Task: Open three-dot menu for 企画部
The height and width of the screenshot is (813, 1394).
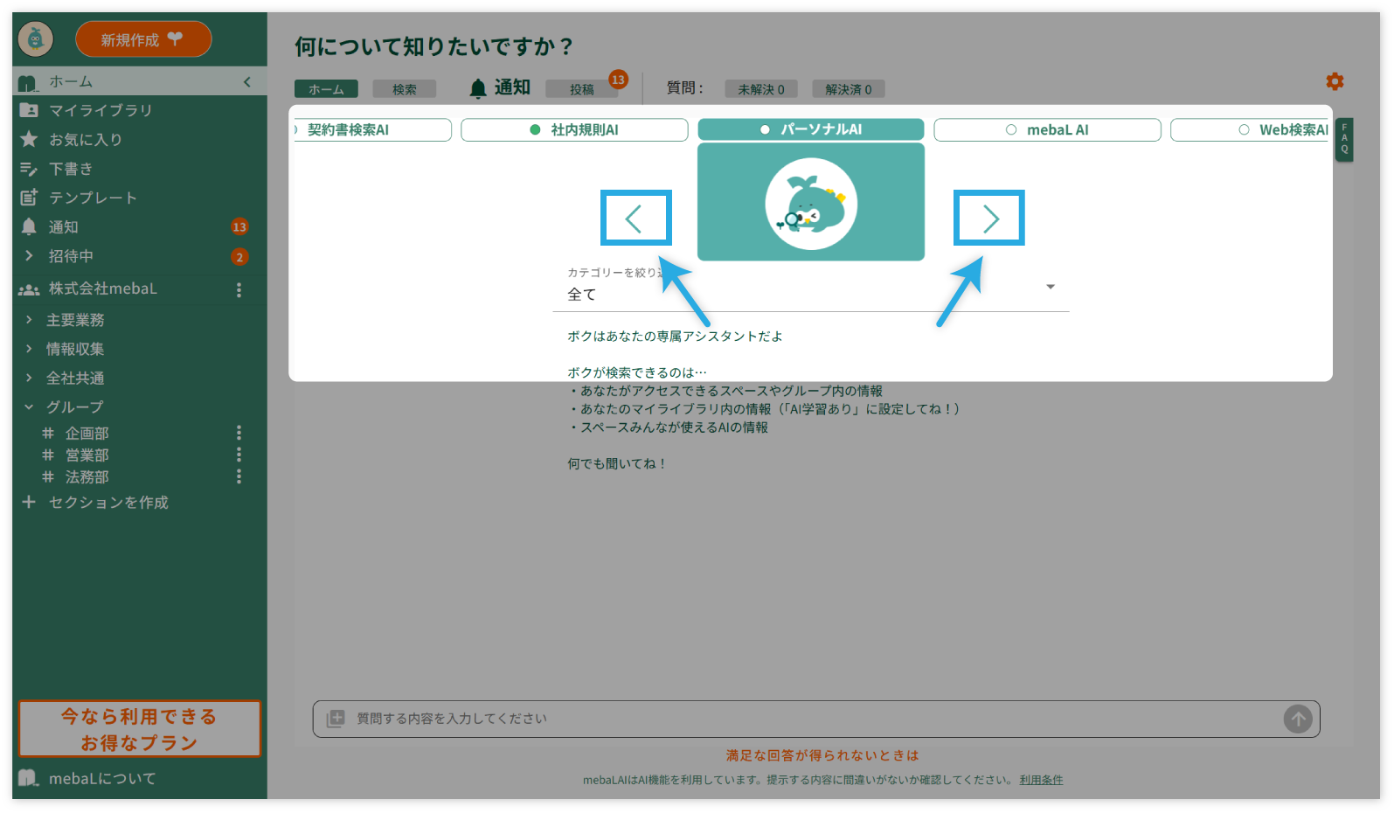Action: tap(239, 433)
